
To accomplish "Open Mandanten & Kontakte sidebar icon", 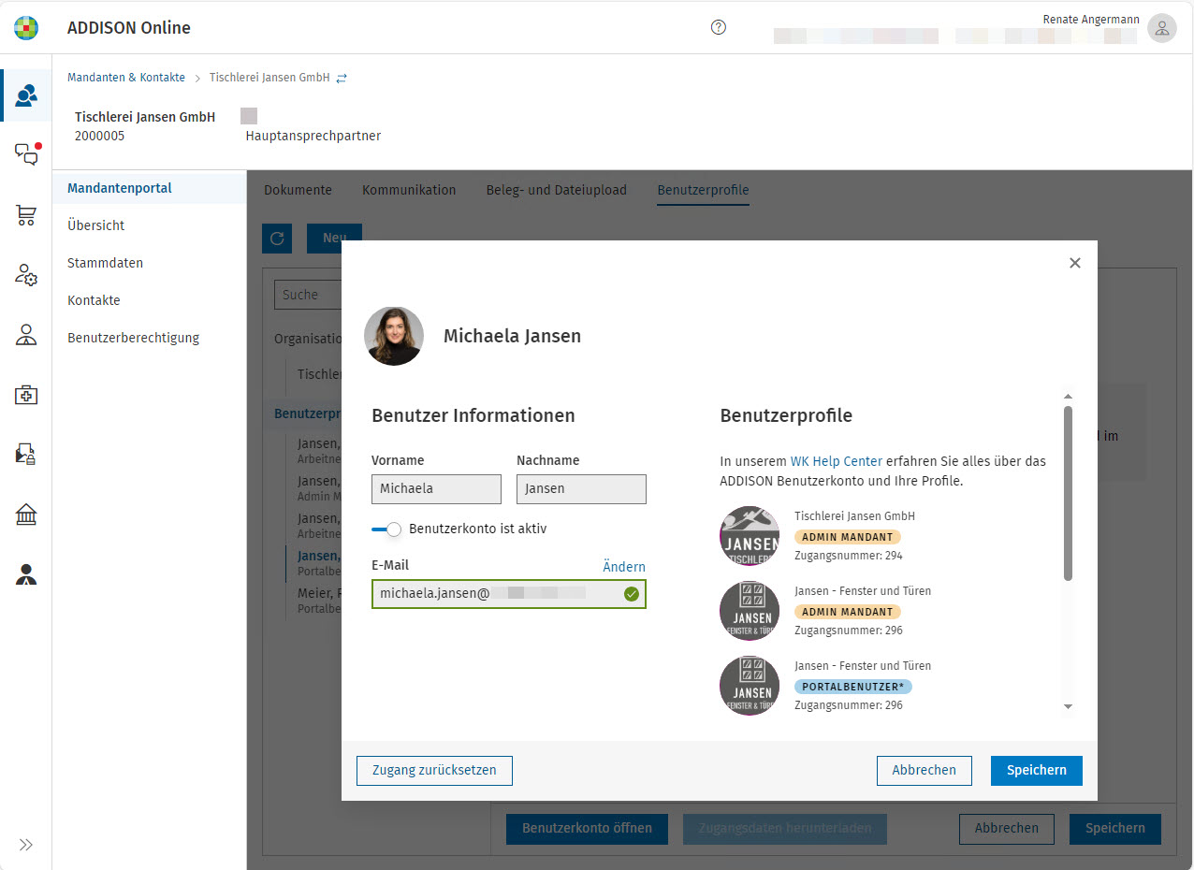I will [x=26, y=95].
